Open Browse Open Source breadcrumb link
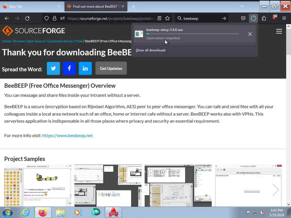291x218 pixels. [x=29, y=41]
